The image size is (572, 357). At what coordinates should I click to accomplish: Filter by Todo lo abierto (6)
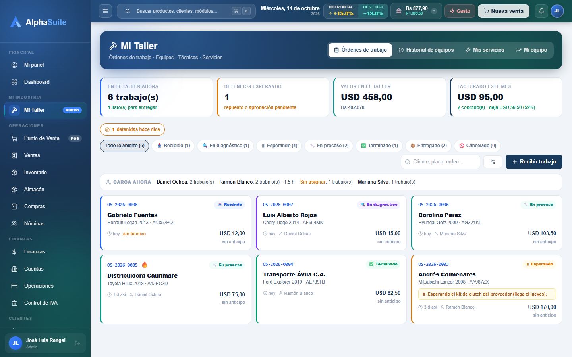pyautogui.click(x=125, y=146)
